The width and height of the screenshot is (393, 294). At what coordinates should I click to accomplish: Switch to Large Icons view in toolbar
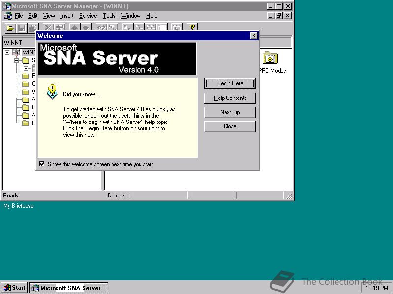[x=127, y=28]
